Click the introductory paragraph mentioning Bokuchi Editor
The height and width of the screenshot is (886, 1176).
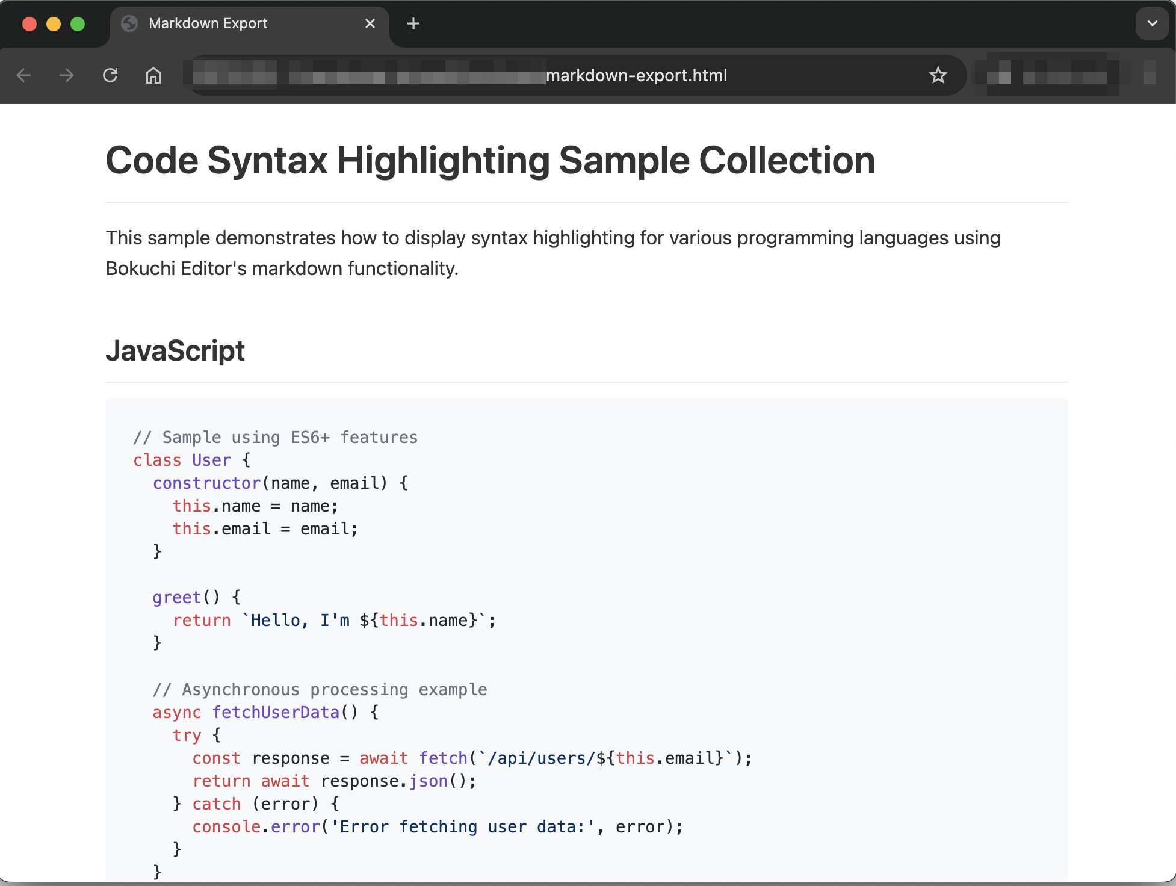(x=552, y=252)
